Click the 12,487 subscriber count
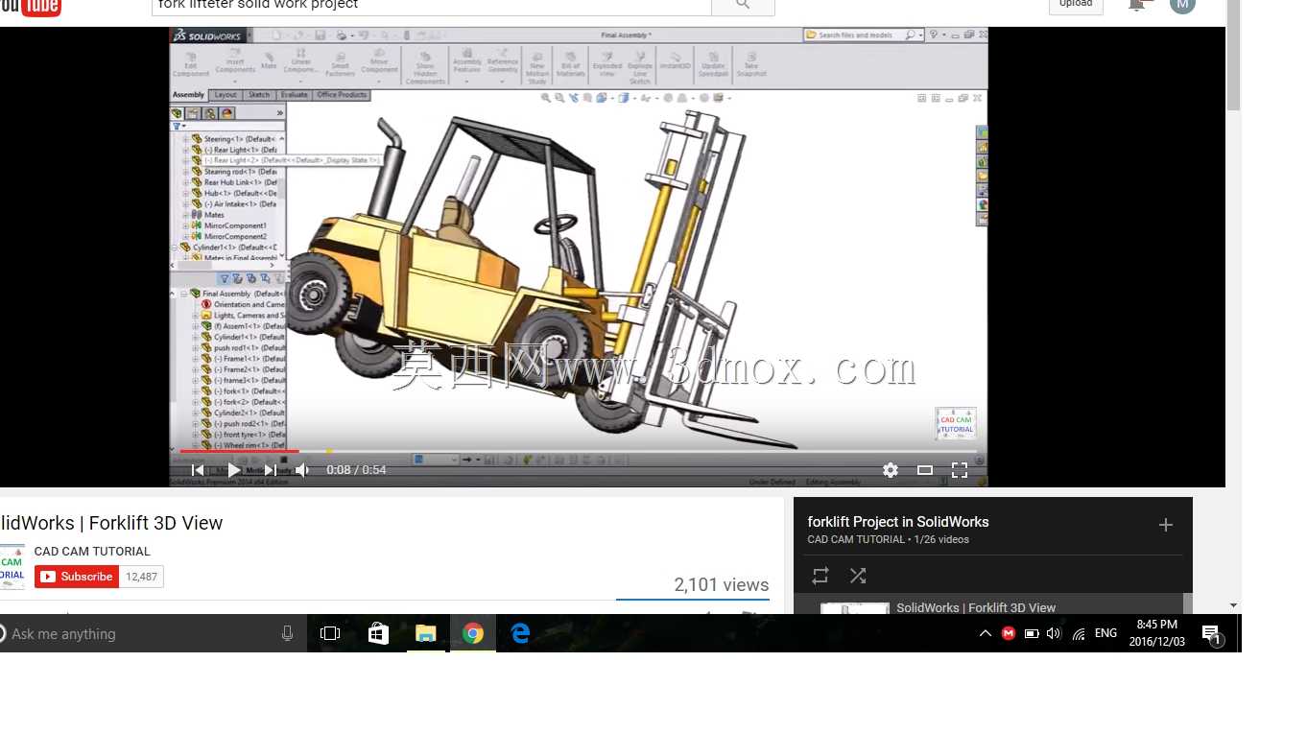The image size is (1307, 733). point(141,577)
